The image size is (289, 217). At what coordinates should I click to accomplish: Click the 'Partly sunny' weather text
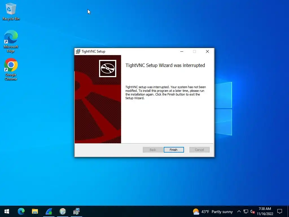tap(222, 212)
